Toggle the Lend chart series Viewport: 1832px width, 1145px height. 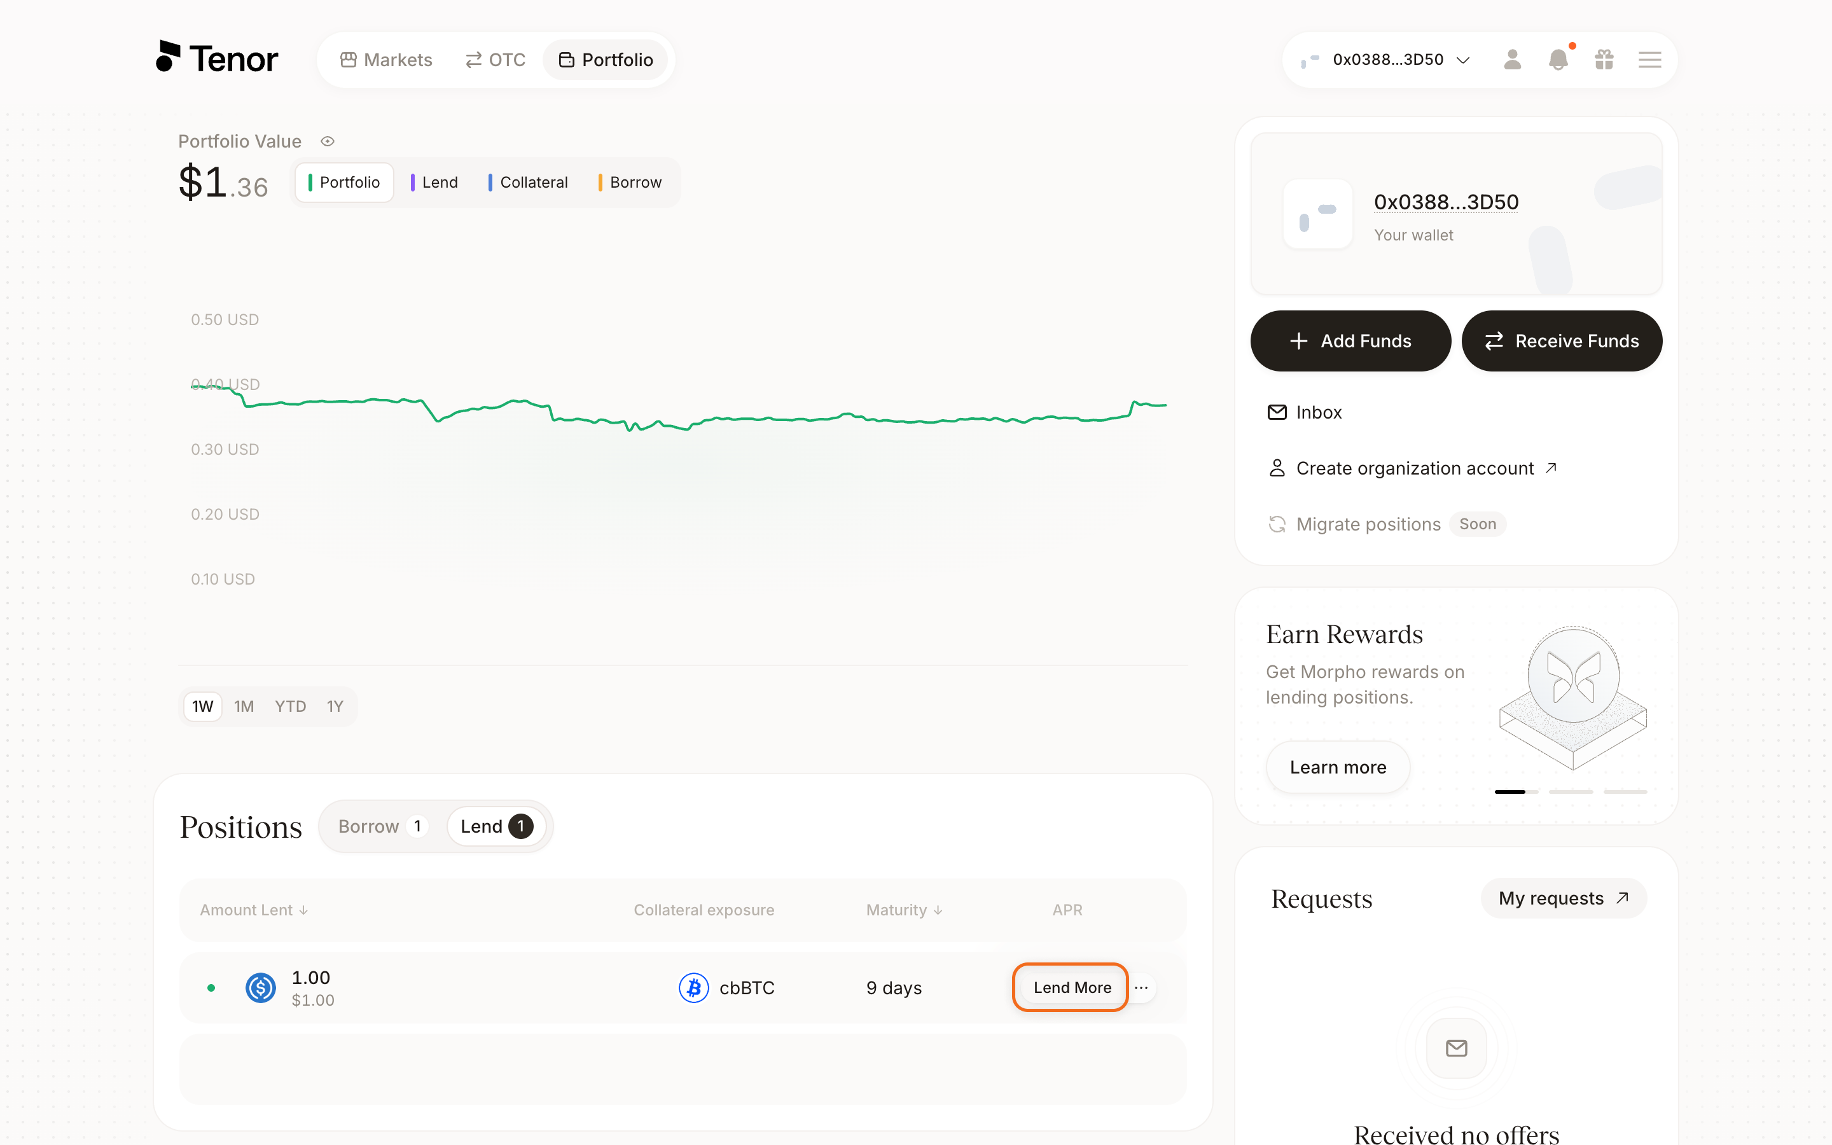point(434,183)
